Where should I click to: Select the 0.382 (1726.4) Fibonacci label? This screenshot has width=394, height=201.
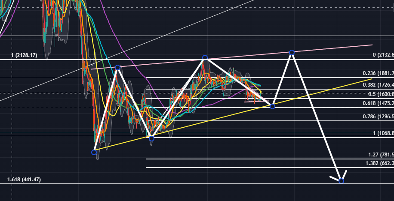click(x=378, y=85)
